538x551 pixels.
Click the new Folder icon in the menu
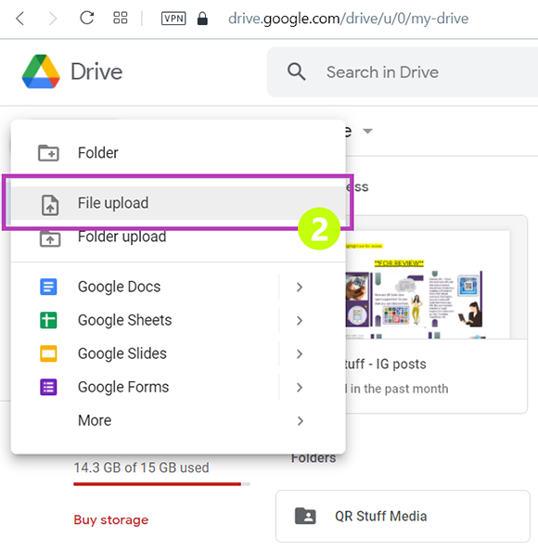[48, 153]
